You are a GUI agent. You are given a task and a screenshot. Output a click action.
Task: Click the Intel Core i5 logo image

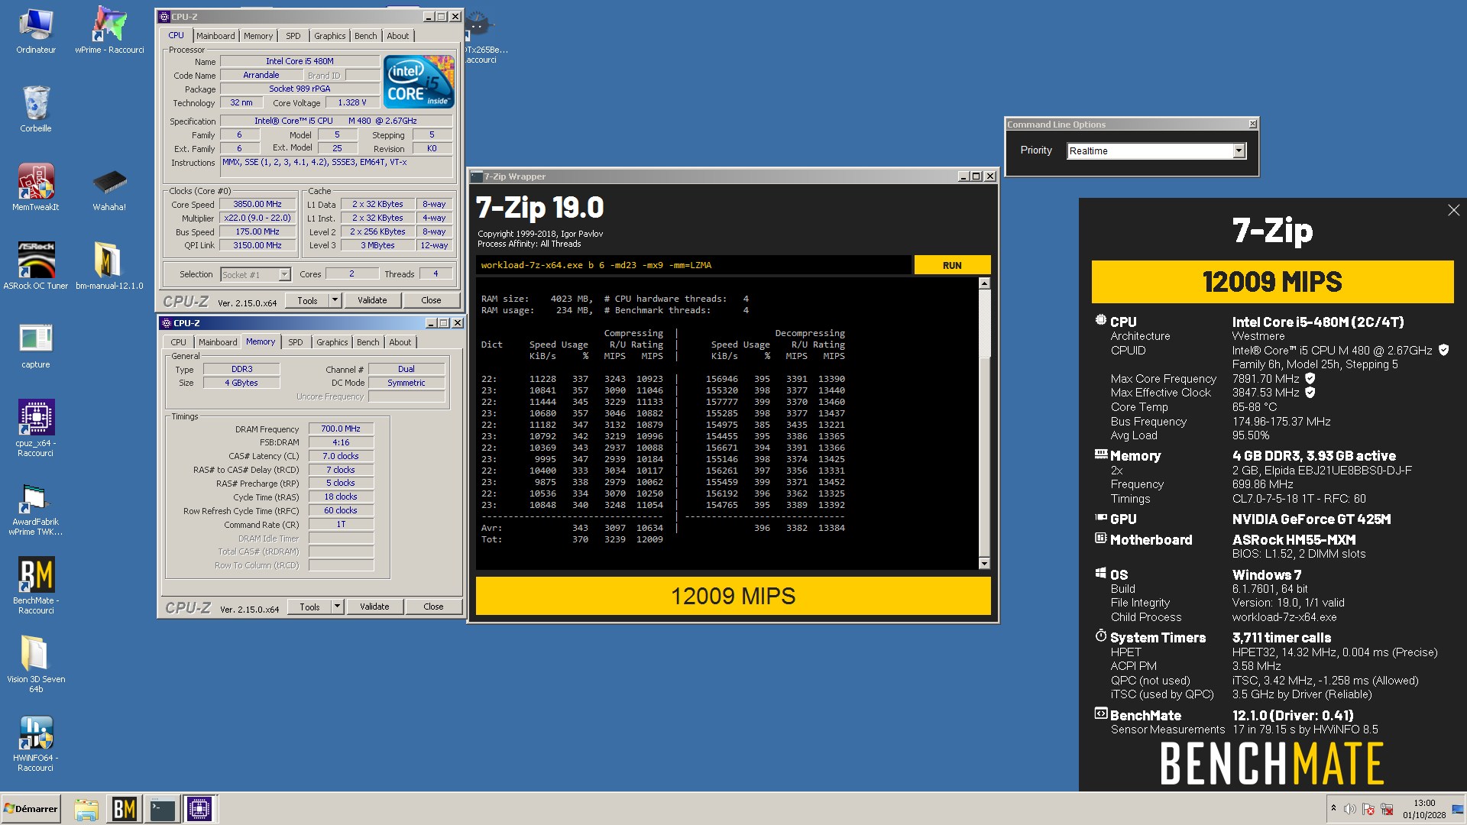point(419,81)
